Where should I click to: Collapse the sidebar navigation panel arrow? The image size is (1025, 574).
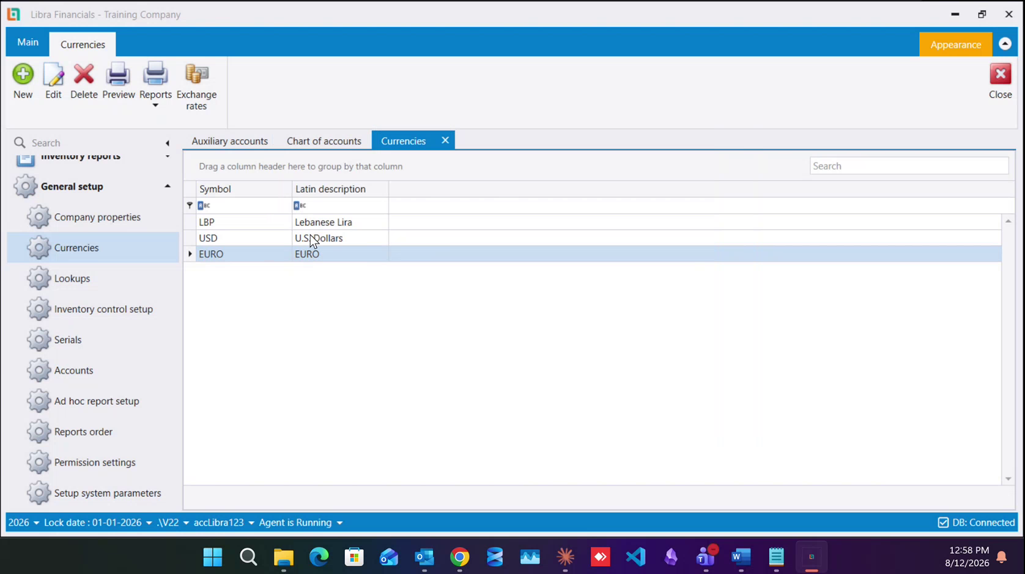[168, 143]
